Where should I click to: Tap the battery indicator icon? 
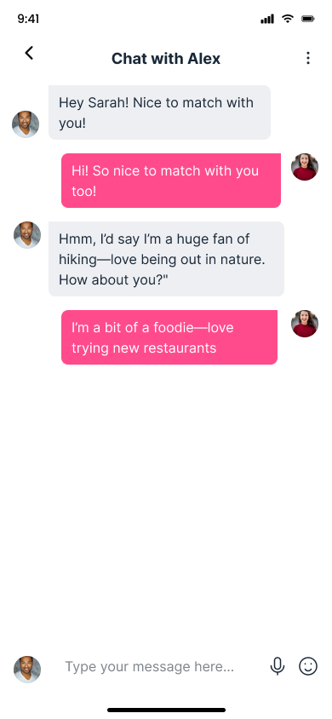[x=307, y=19]
